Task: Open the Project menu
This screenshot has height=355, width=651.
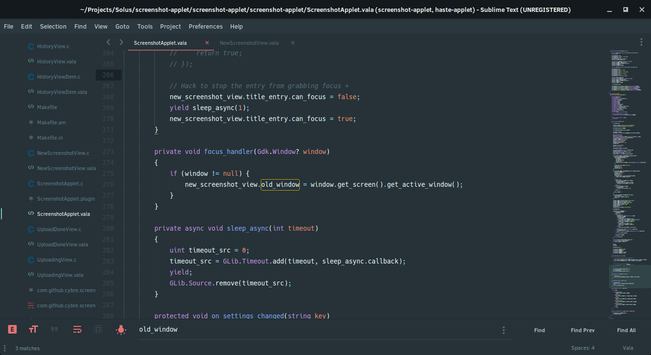Action: coord(171,27)
